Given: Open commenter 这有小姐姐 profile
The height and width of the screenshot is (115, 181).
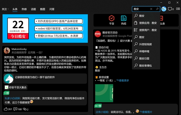Looking at the screenshot, I should pos(102,112).
